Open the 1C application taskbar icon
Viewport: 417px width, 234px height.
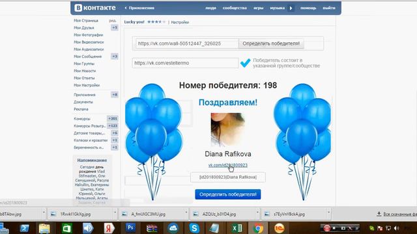tap(280, 228)
